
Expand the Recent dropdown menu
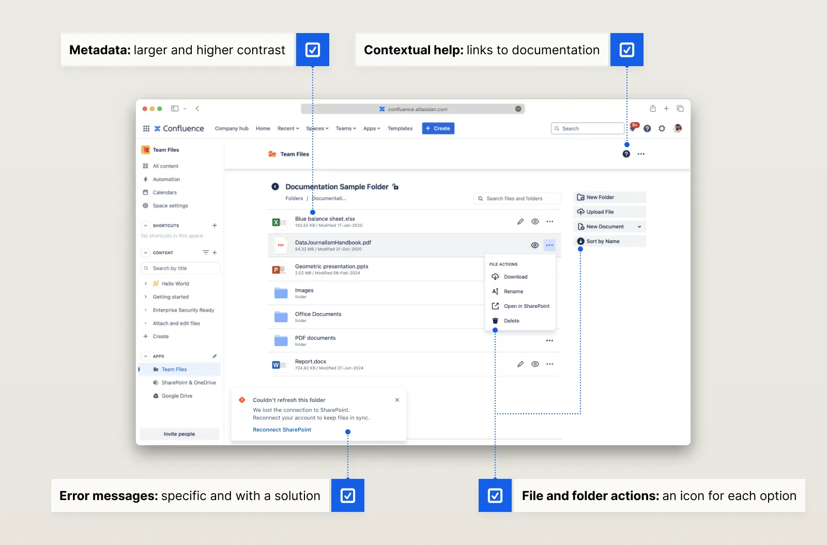coord(288,129)
